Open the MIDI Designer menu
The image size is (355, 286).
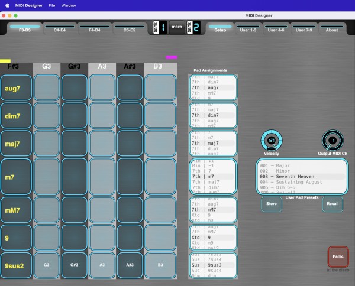pyautogui.click(x=29, y=5)
